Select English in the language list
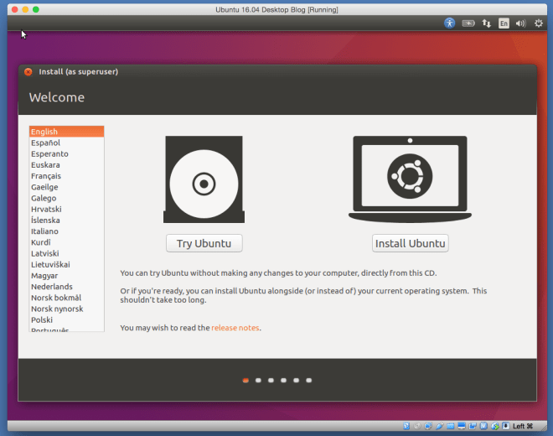The image size is (553, 436). (44, 132)
